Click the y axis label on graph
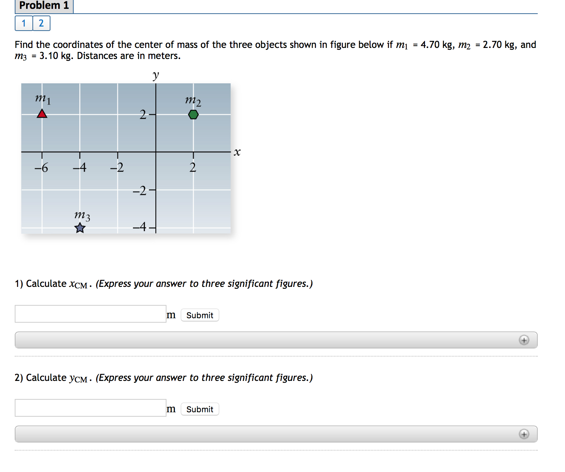Screen dimensions: 565x472 click(x=156, y=75)
